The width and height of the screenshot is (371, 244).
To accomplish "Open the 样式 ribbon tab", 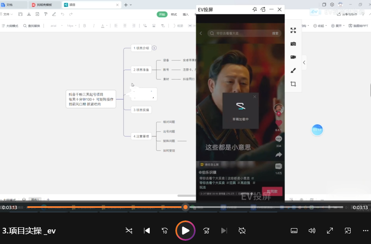I will pos(174,14).
